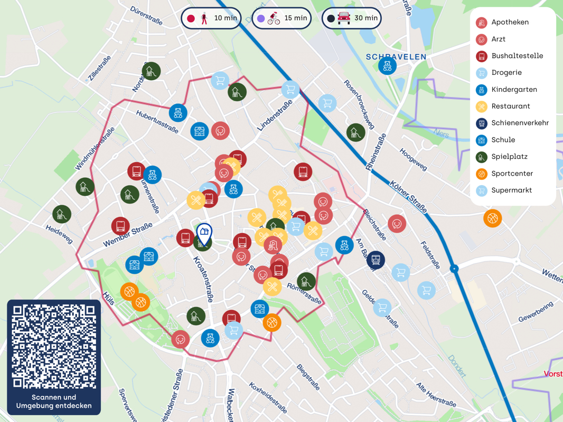Select the playground marker beside Rosenbroecksweg
This screenshot has height=422, width=563.
coord(355,132)
